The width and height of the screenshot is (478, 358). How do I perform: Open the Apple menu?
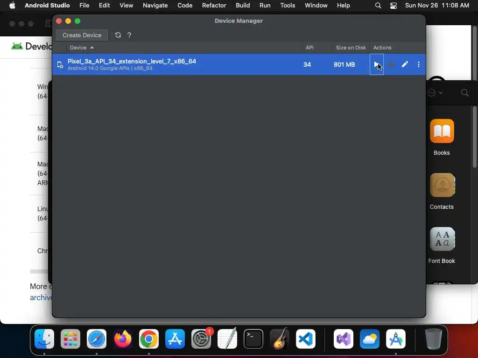(12, 6)
